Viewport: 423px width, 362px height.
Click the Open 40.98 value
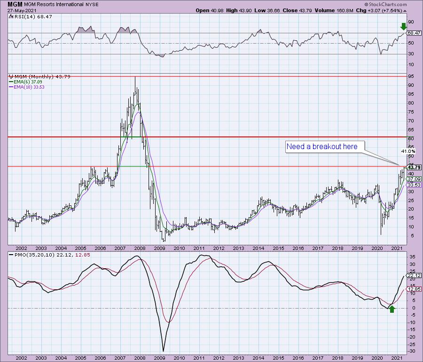tap(210, 10)
